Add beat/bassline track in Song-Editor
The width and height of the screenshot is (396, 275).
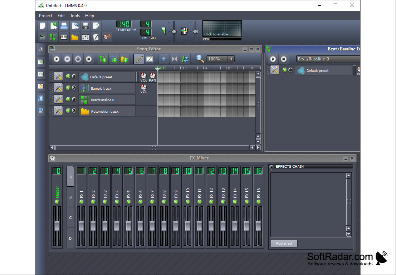[x=103, y=59]
